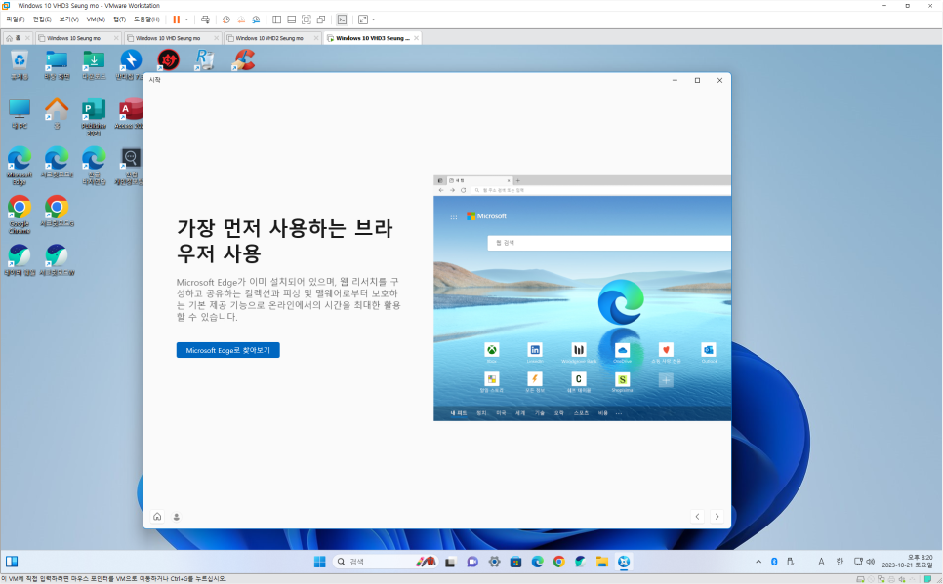The height and width of the screenshot is (584, 943).
Task: Click the console view toolbar icon
Action: tap(342, 19)
